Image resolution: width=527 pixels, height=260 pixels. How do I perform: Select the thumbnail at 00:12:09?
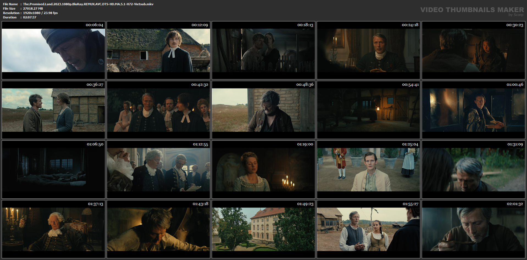tap(158, 51)
